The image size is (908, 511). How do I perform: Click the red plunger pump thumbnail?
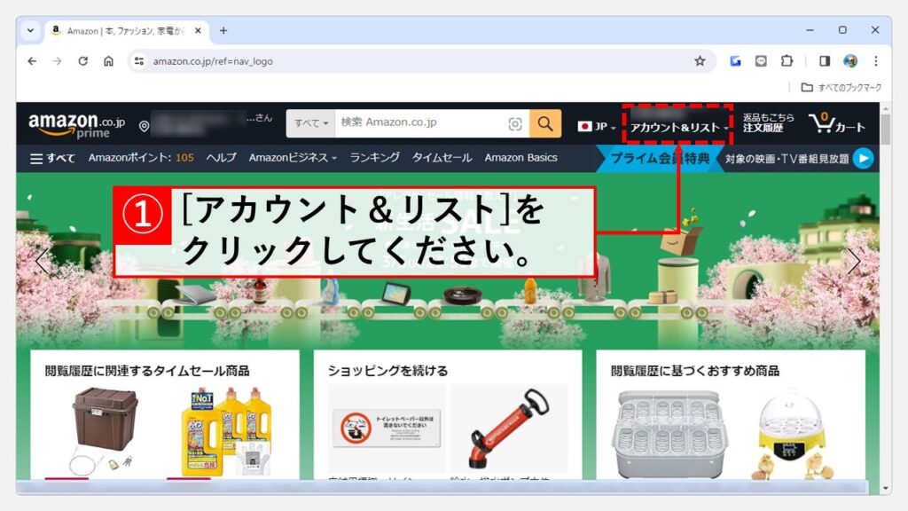click(509, 428)
